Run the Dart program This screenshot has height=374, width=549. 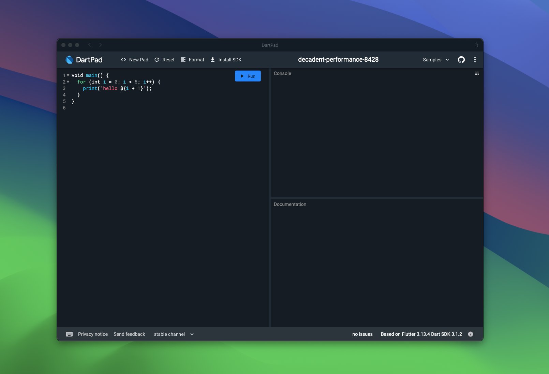[x=248, y=76]
